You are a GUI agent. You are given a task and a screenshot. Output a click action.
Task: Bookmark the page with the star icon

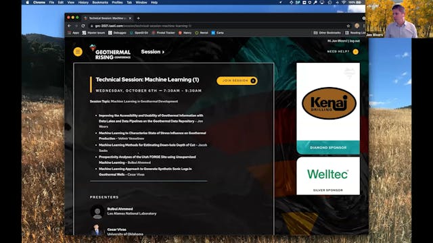pos(348,26)
